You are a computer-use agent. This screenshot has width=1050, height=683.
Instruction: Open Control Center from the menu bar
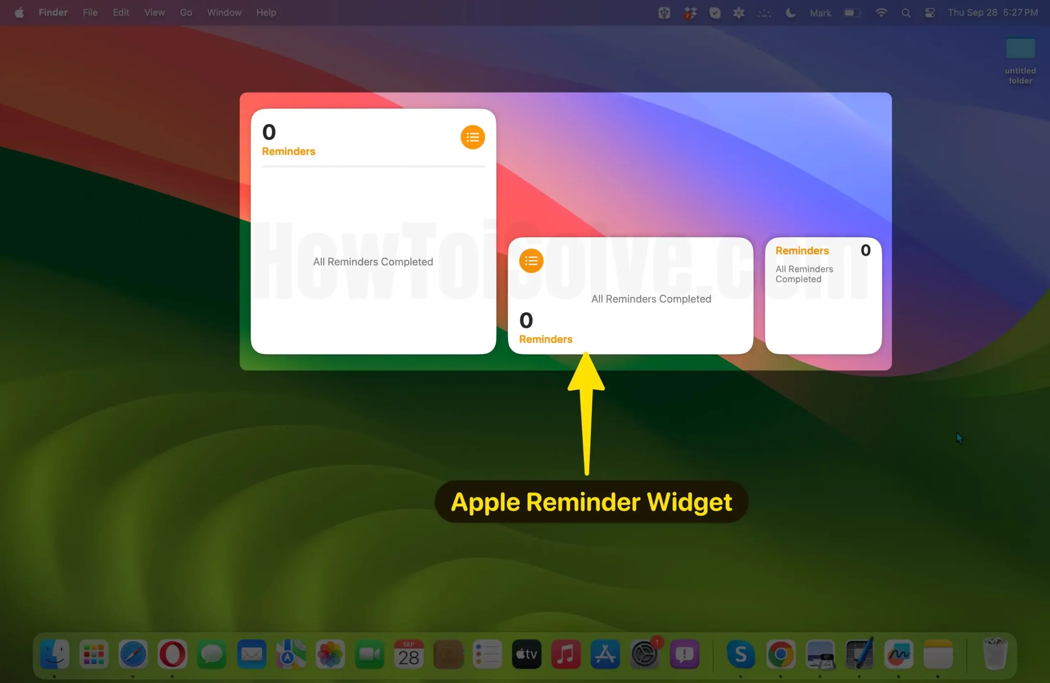(x=929, y=12)
